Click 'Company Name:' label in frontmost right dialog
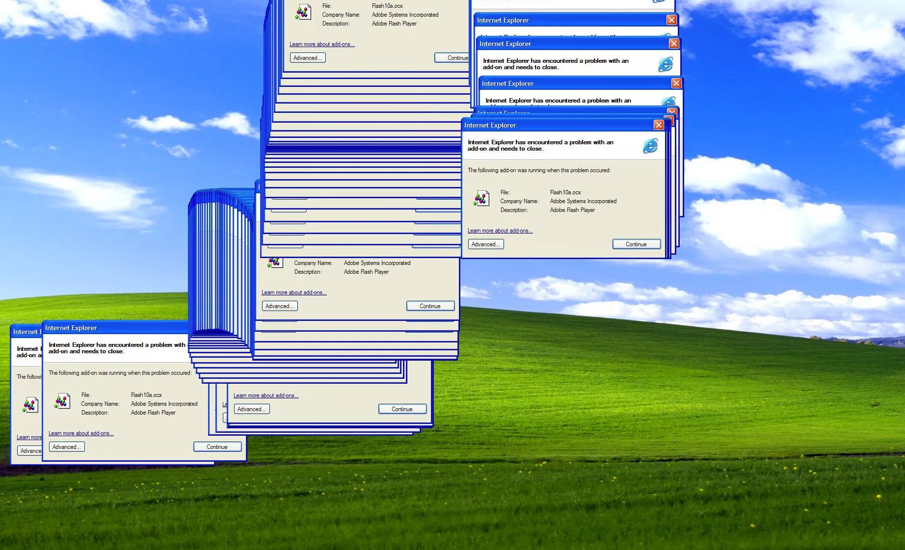Image resolution: width=905 pixels, height=550 pixels. [519, 201]
